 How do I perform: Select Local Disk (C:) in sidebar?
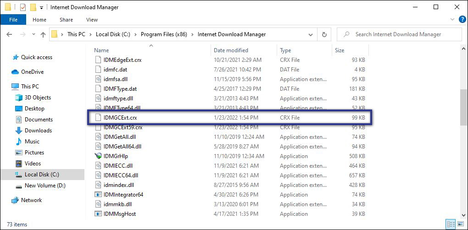click(42, 175)
